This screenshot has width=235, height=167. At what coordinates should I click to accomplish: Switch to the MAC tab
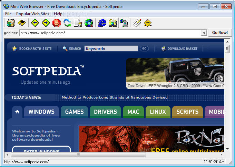(133, 112)
